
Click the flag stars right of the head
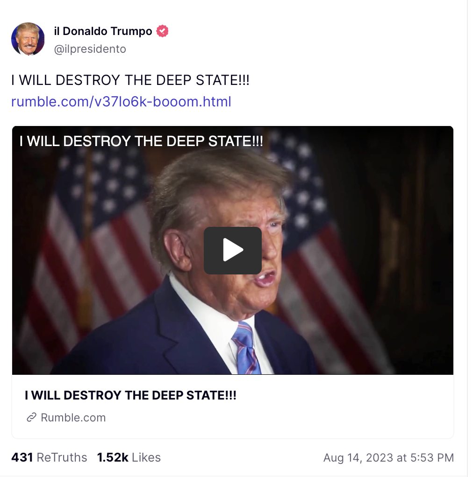301,189
